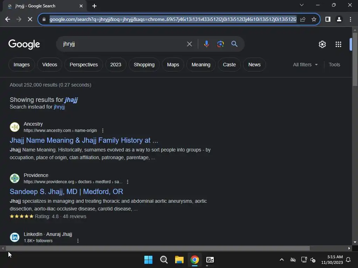Go to Google homepage logo
Viewport: 358px width, 268px height.
click(x=24, y=44)
